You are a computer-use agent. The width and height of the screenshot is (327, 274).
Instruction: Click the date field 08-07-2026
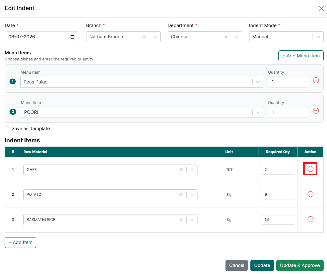[x=42, y=37]
